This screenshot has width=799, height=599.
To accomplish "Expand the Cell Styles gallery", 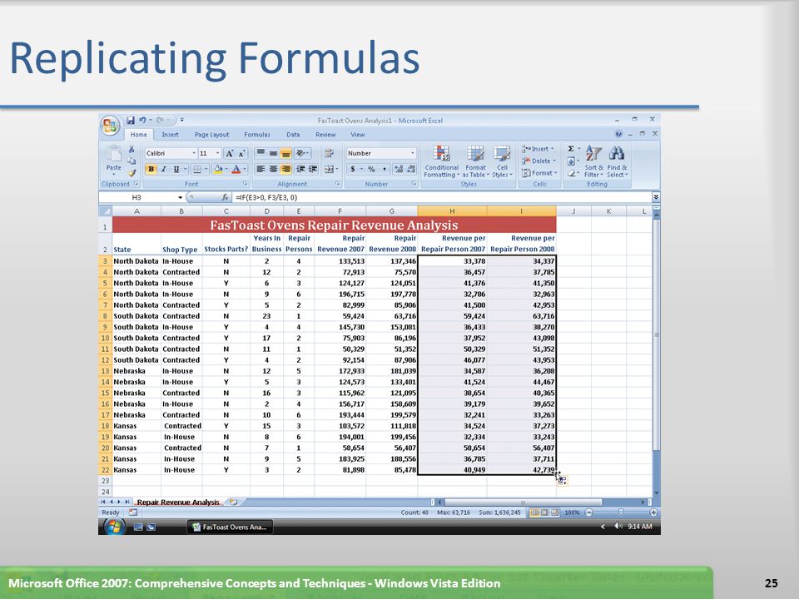I will [502, 161].
